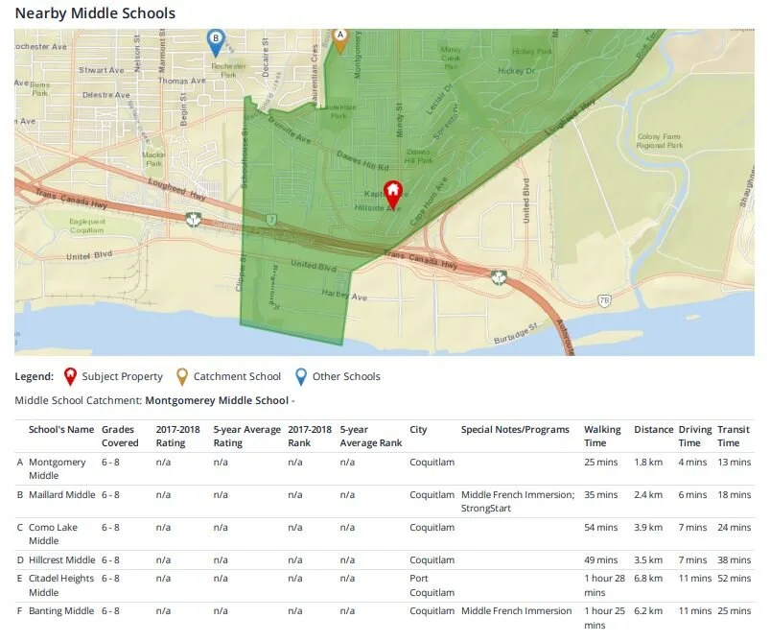Select the Maillard Middle school name

pyautogui.click(x=62, y=494)
